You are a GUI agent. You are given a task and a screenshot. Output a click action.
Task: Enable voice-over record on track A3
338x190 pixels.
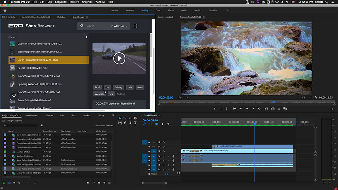[173, 165]
